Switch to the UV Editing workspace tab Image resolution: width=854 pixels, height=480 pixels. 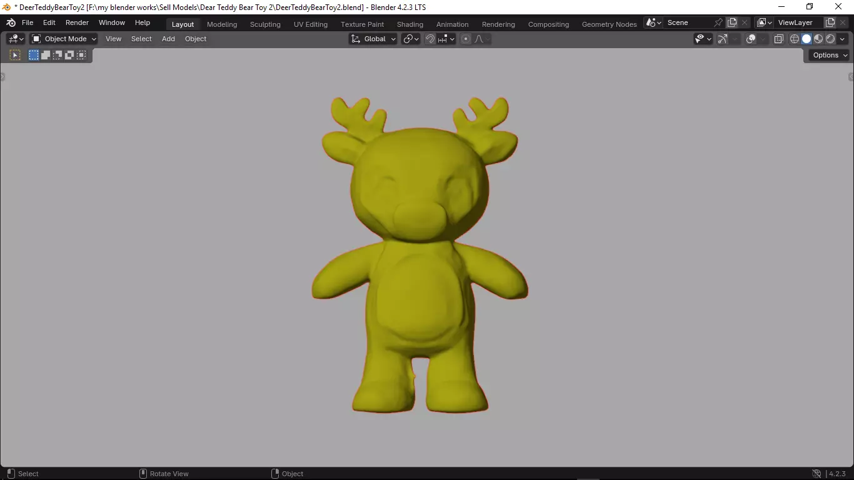click(x=311, y=24)
